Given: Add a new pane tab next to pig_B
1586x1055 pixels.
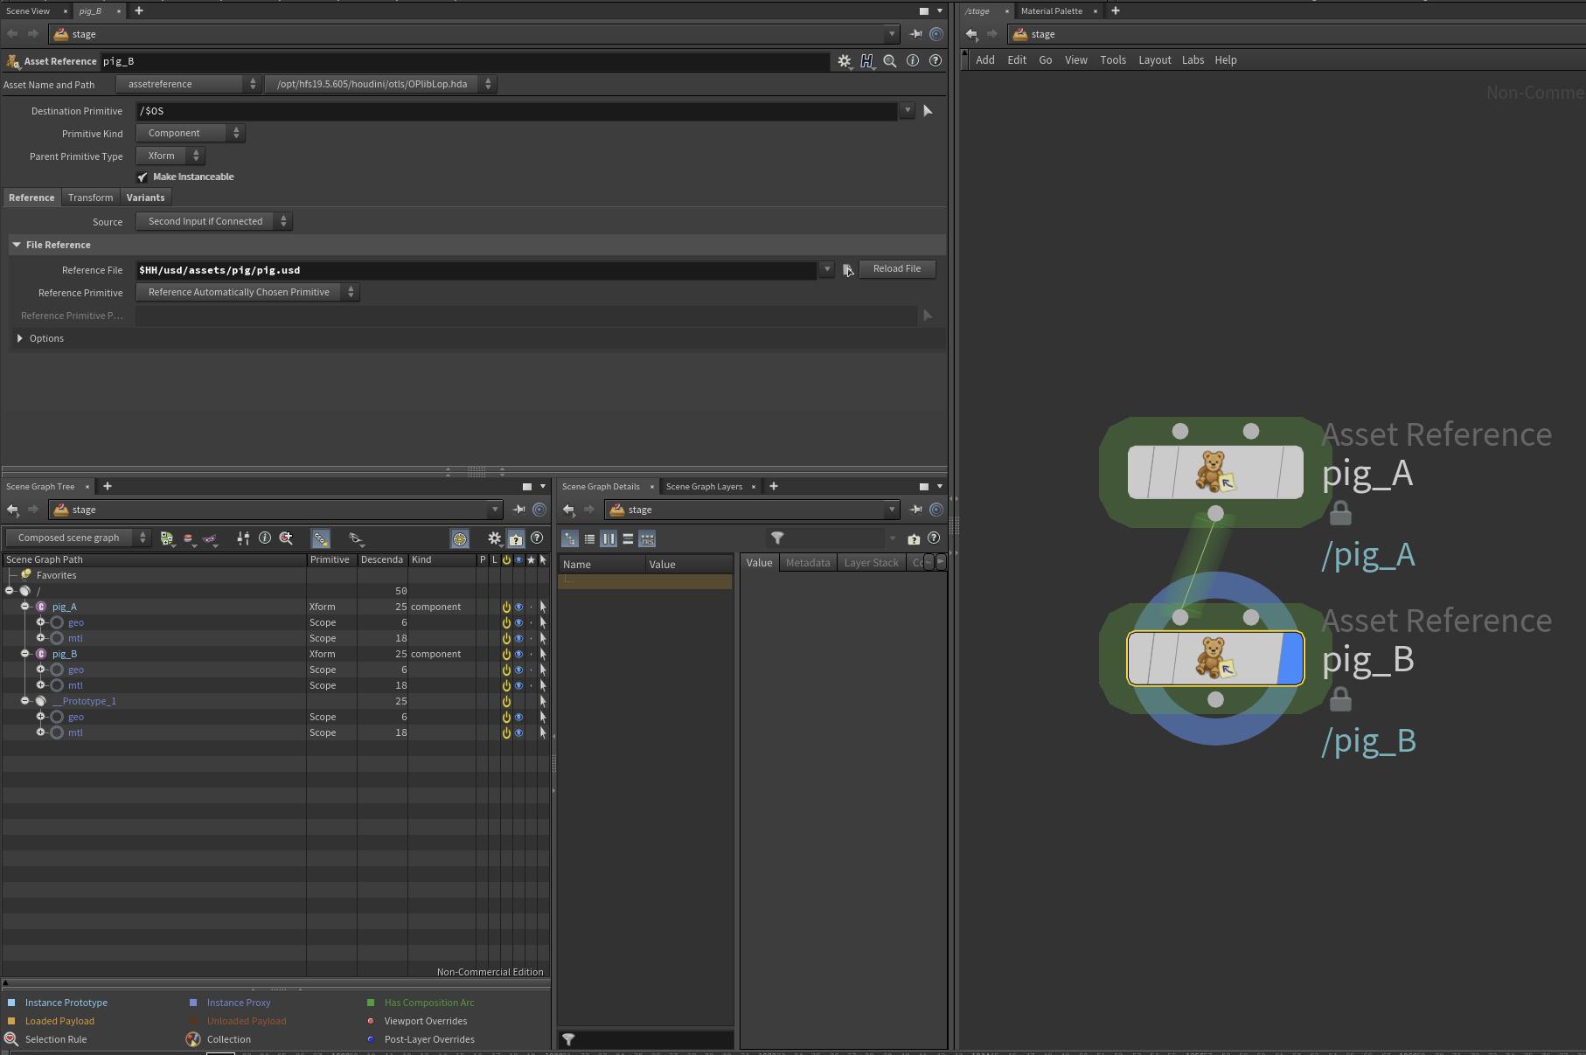Looking at the screenshot, I should [138, 10].
